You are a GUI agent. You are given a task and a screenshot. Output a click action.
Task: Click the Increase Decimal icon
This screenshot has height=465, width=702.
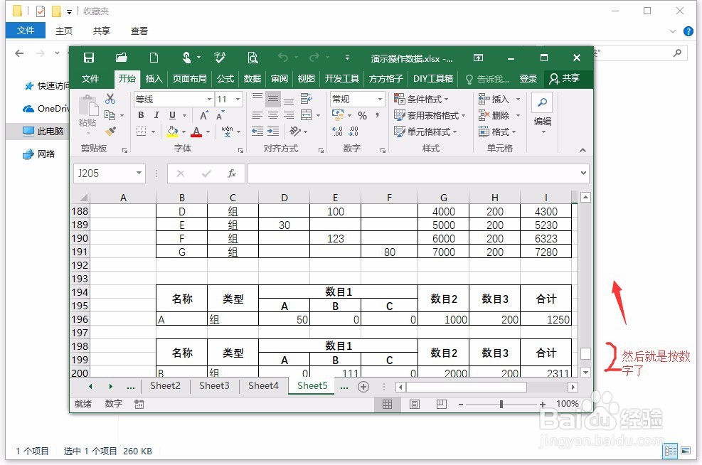337,132
